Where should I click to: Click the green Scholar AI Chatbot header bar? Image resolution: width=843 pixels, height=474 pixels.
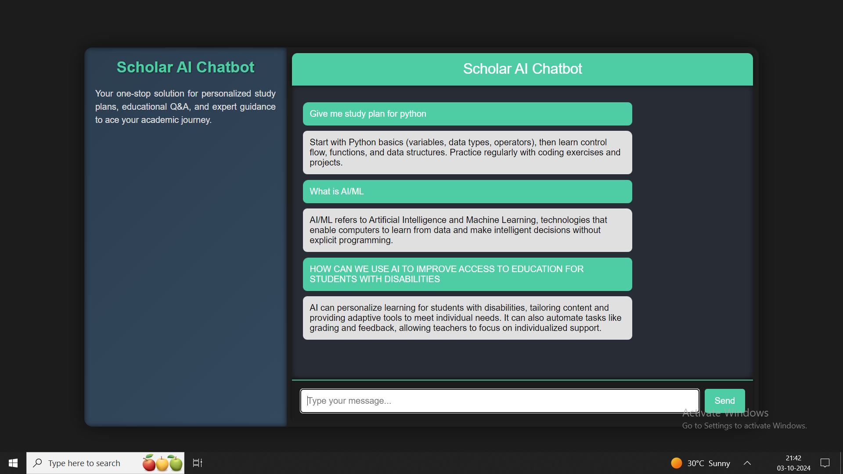(522, 69)
